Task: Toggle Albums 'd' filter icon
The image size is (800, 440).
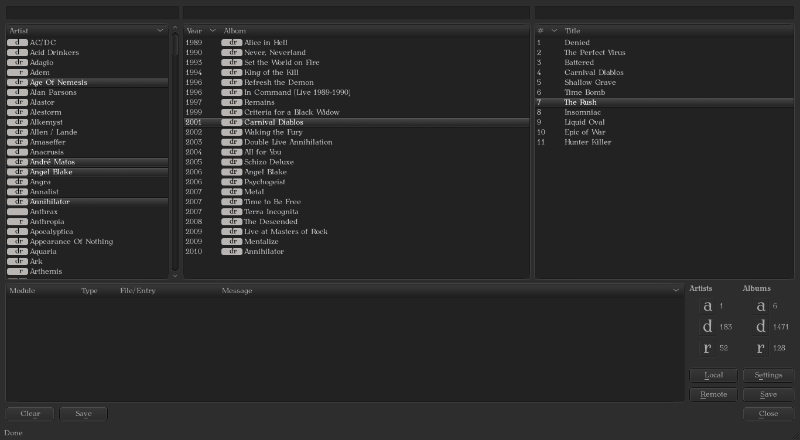Action: pyautogui.click(x=761, y=327)
